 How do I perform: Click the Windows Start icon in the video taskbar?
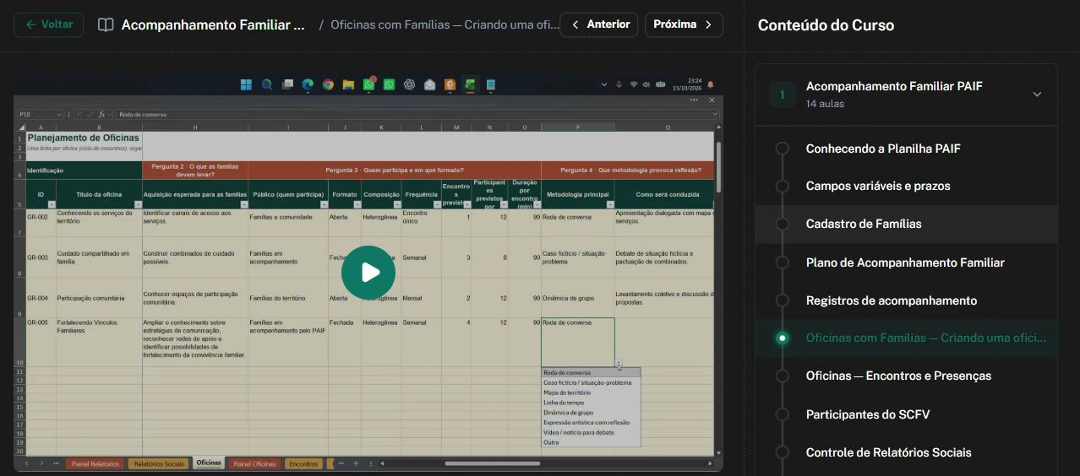click(246, 84)
